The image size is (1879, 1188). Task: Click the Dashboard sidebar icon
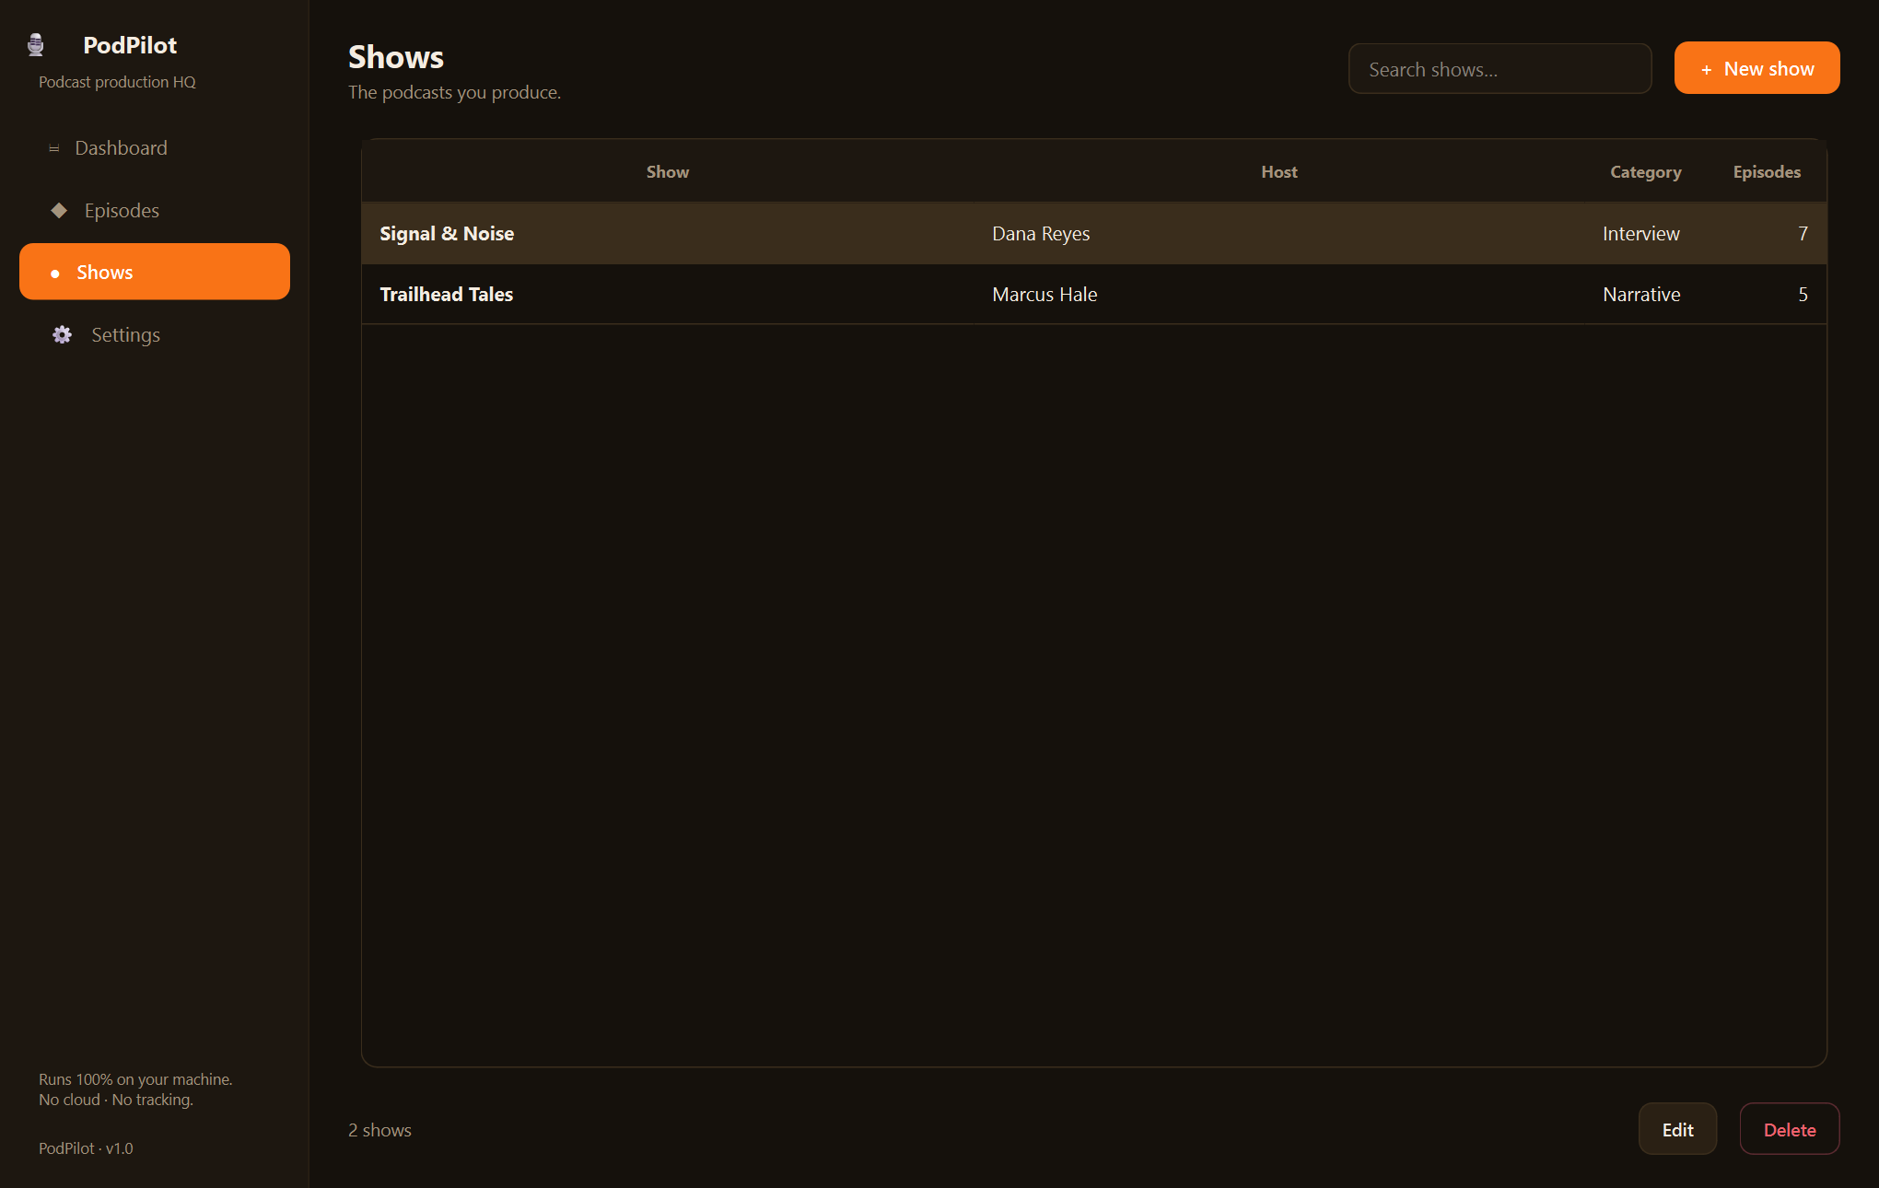(x=54, y=148)
